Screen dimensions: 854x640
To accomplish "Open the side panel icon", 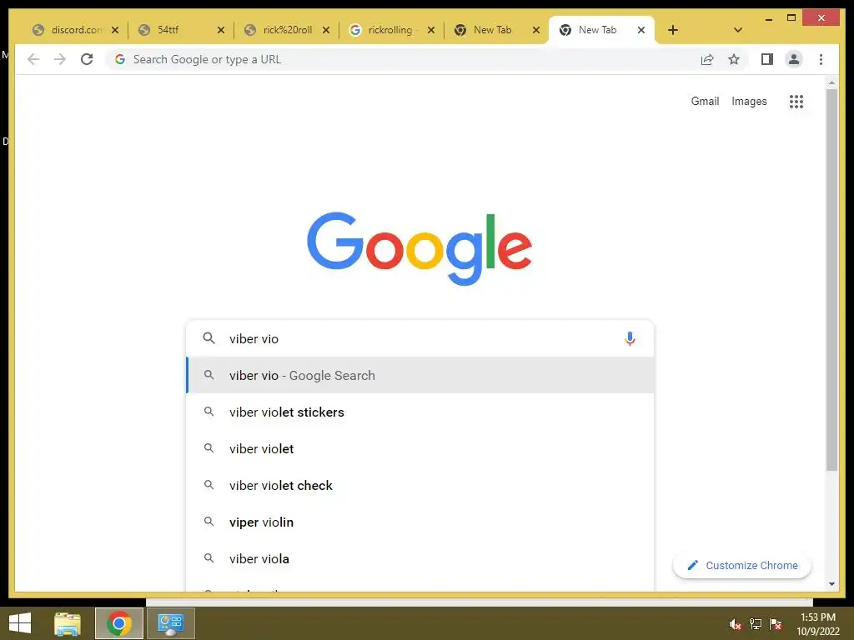I will click(767, 59).
